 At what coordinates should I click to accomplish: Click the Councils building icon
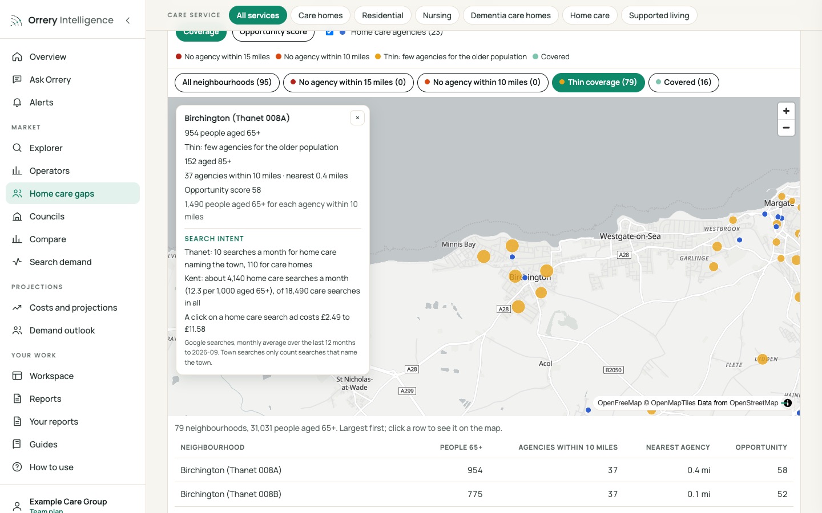[x=17, y=217]
